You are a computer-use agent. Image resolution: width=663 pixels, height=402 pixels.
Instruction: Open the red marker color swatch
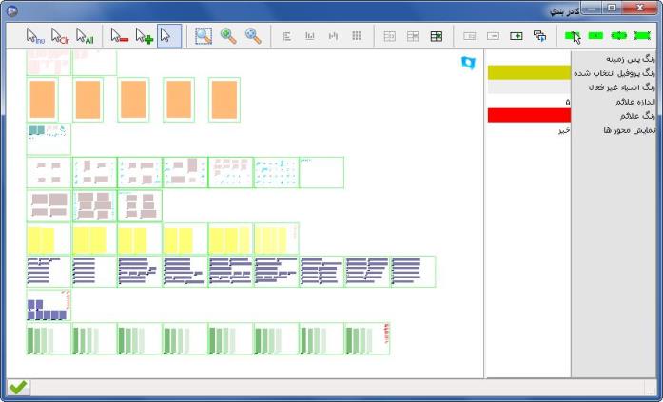pos(529,115)
